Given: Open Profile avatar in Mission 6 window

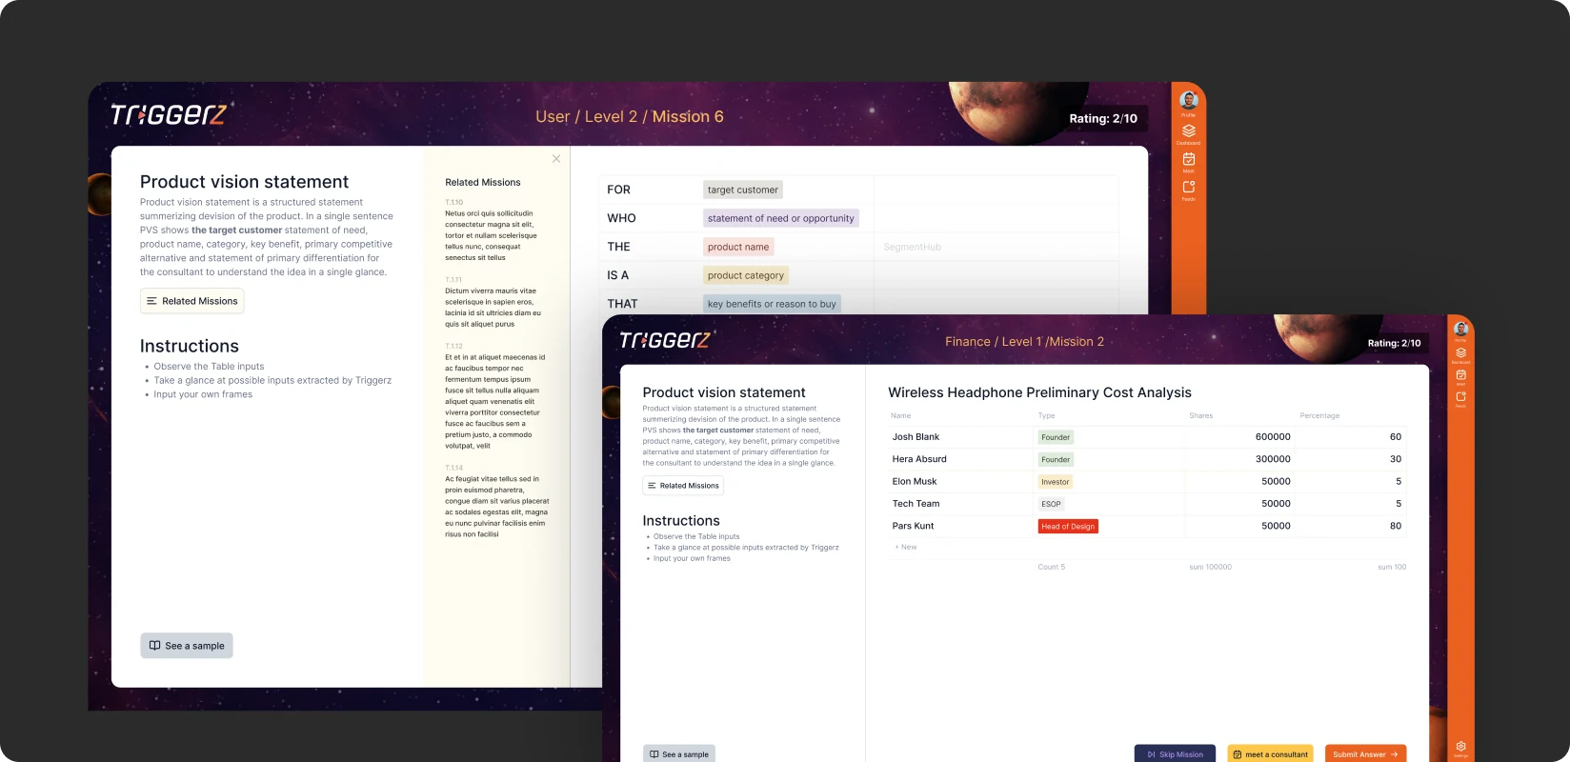Looking at the screenshot, I should click(1188, 101).
